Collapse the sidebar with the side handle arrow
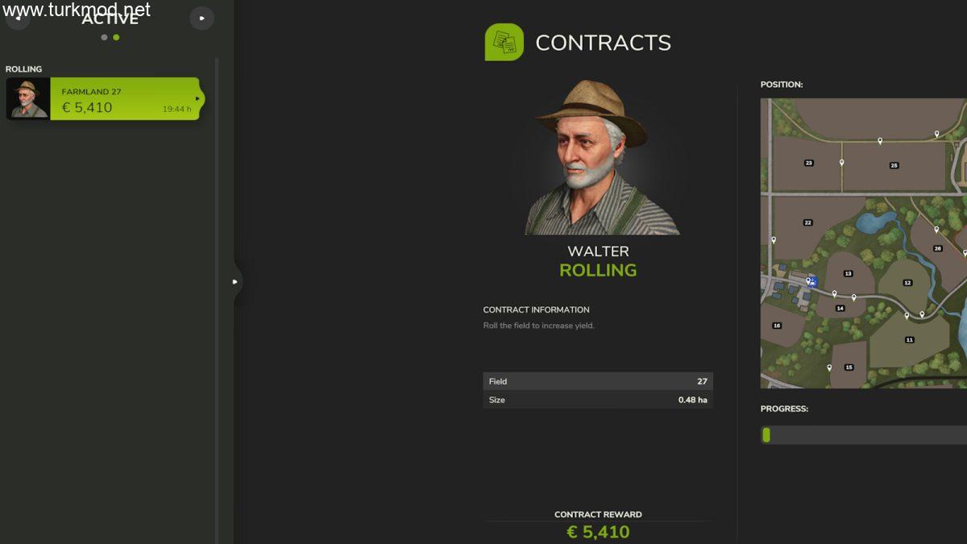The width and height of the screenshot is (967, 544). coord(235,282)
